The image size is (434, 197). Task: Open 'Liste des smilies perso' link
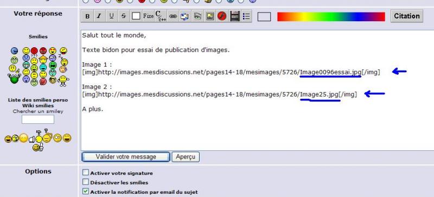38,100
